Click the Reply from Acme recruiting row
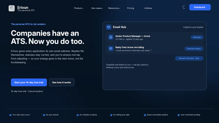The image size is (219, 123). coord(154,49)
